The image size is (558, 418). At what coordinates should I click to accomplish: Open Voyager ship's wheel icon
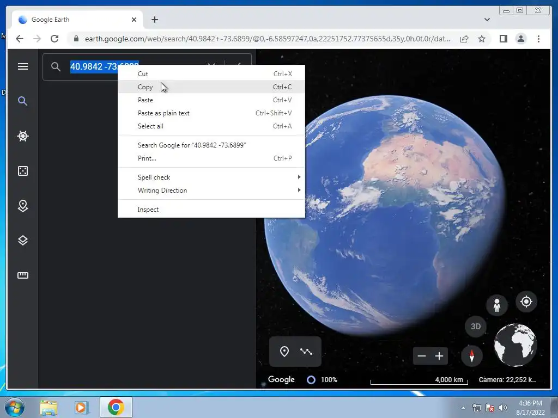(x=23, y=136)
